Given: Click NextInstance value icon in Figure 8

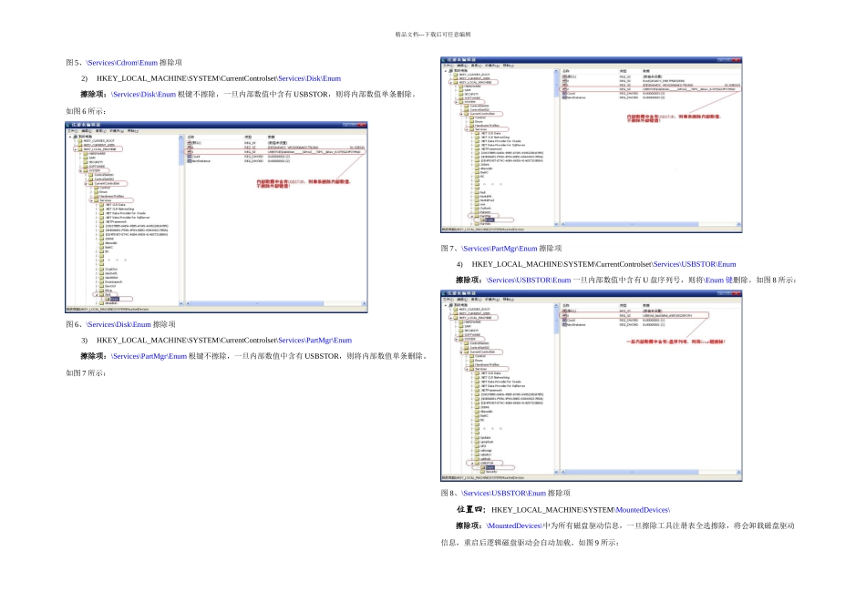Looking at the screenshot, I should tap(562, 324).
